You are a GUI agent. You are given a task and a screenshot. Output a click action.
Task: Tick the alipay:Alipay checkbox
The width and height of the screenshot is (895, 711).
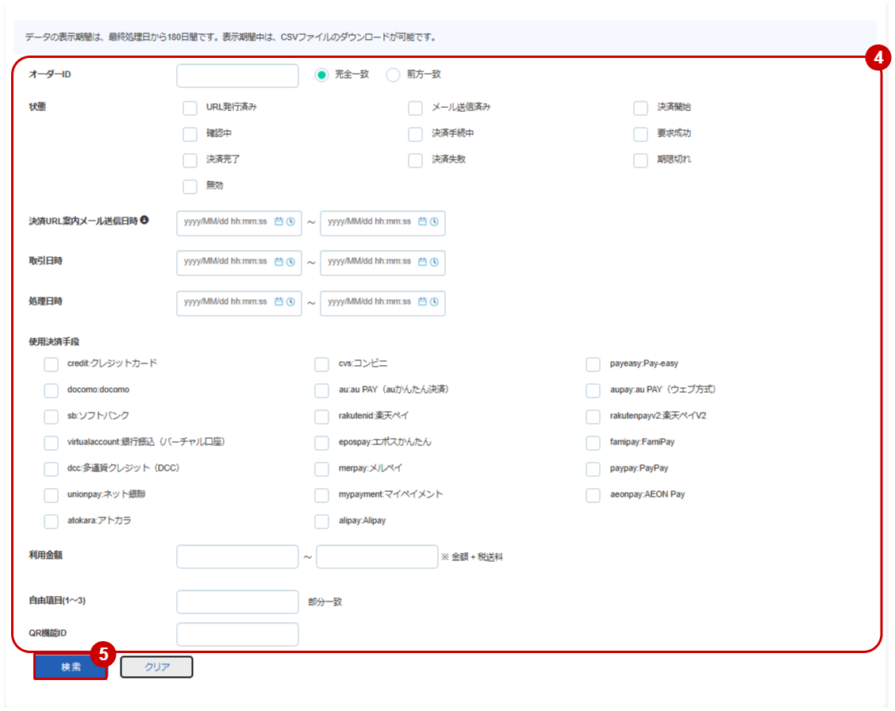[x=322, y=521]
